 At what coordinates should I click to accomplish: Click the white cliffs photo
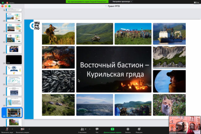[169, 57]
